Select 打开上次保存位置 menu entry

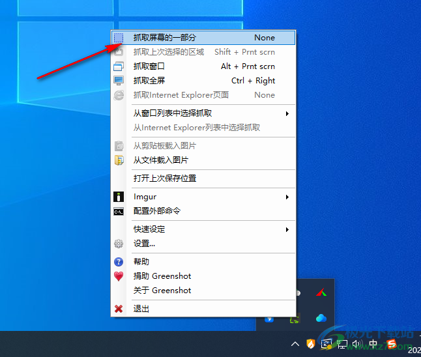[x=203, y=178]
